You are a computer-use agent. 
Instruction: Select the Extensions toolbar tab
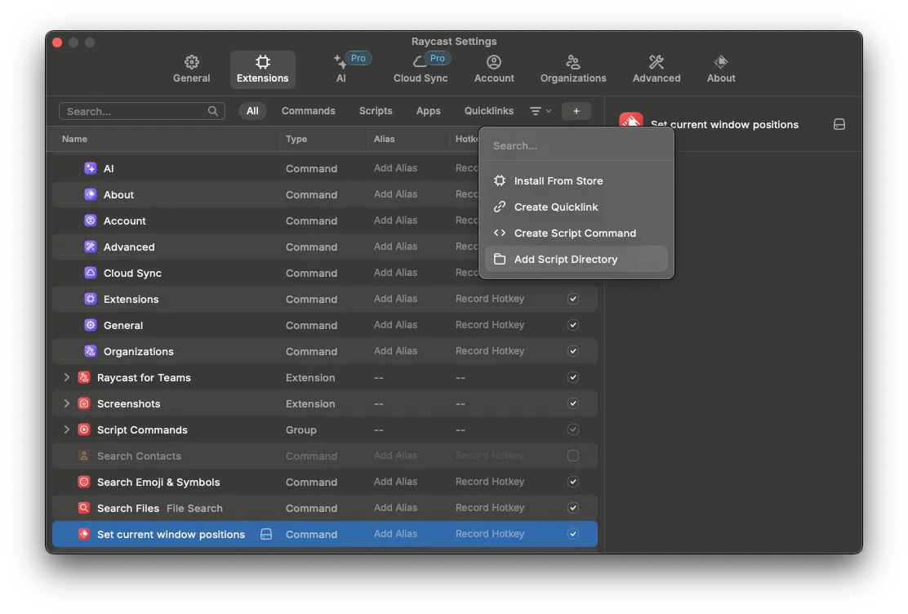coord(262,69)
